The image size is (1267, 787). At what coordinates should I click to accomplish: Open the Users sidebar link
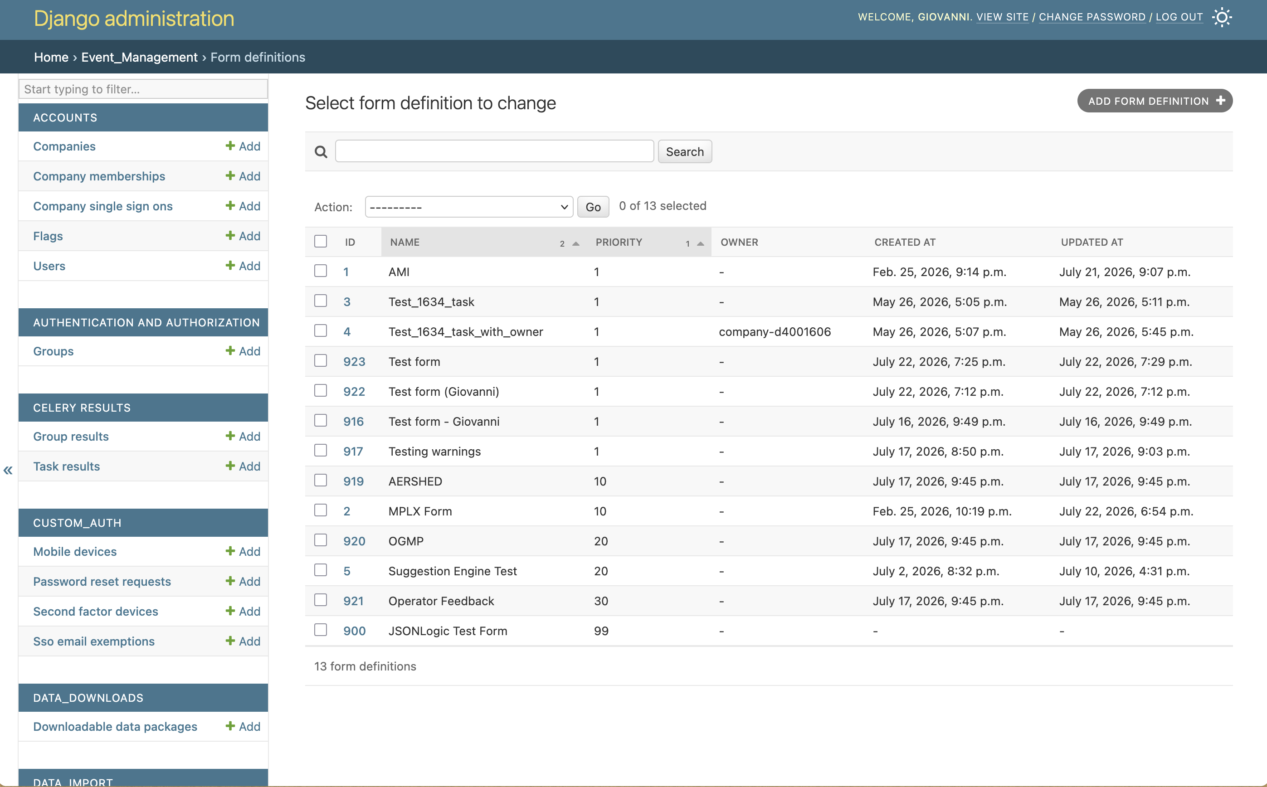click(x=49, y=266)
